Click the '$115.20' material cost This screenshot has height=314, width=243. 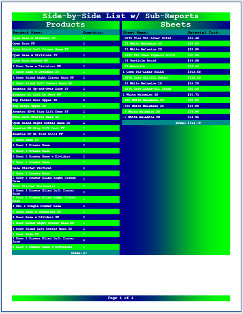click(194, 77)
